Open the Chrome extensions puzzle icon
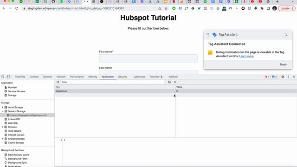 (262, 8)
